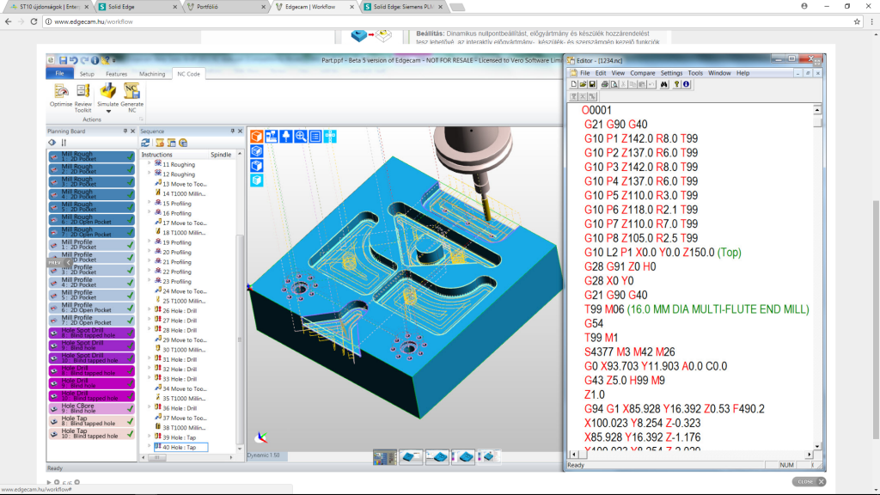Toggle the Mill Rough 7: 2D Open Pocket checkmark
This screenshot has width=880, height=495.
(x=131, y=232)
